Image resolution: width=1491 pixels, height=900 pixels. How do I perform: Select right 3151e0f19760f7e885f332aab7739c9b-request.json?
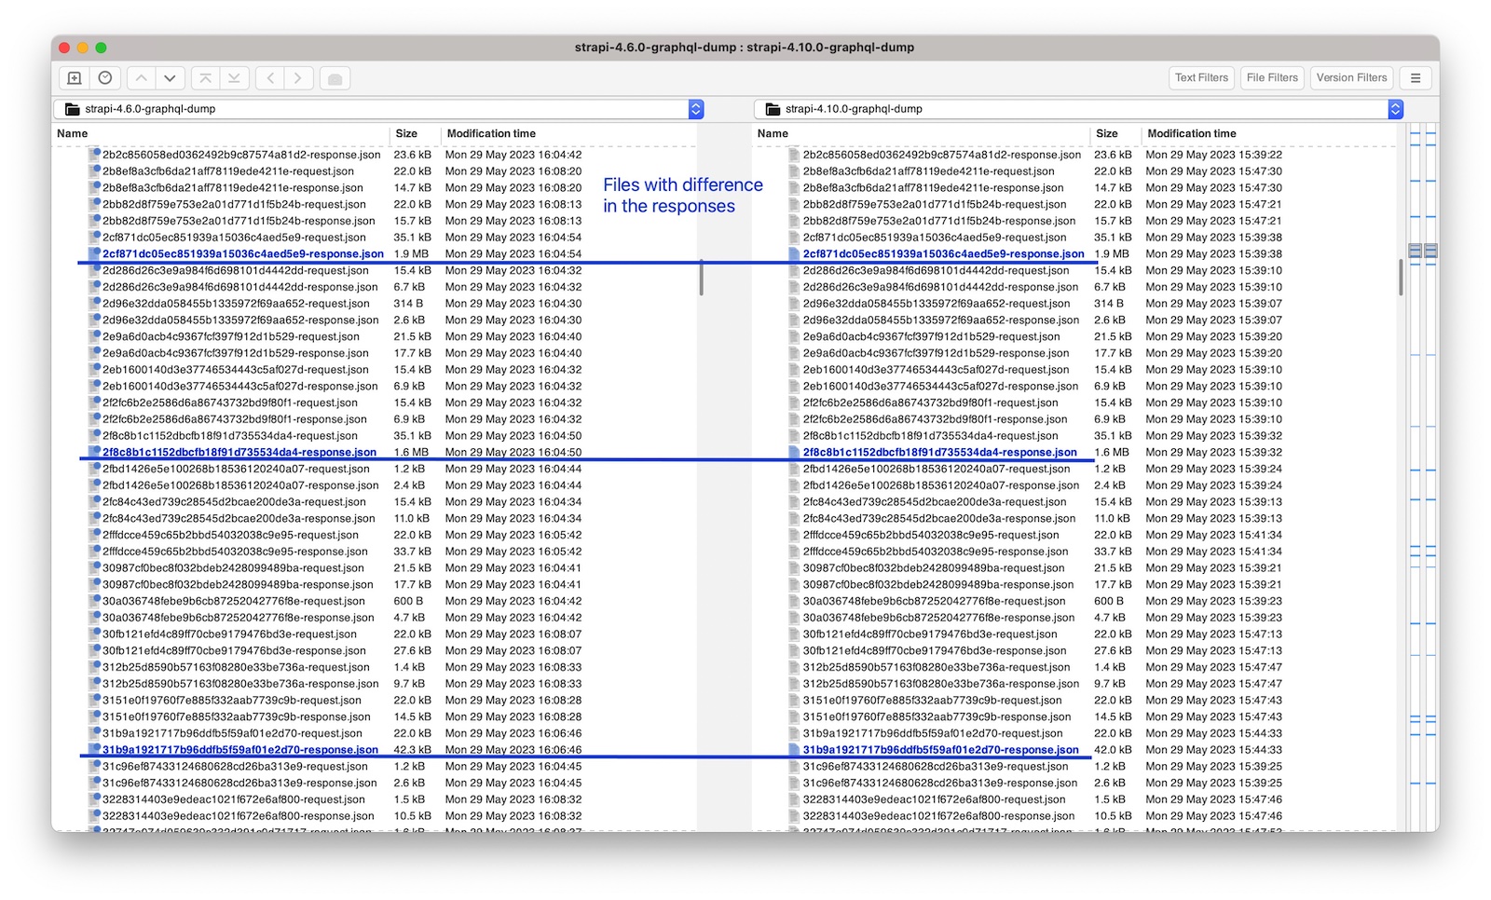(x=933, y=700)
